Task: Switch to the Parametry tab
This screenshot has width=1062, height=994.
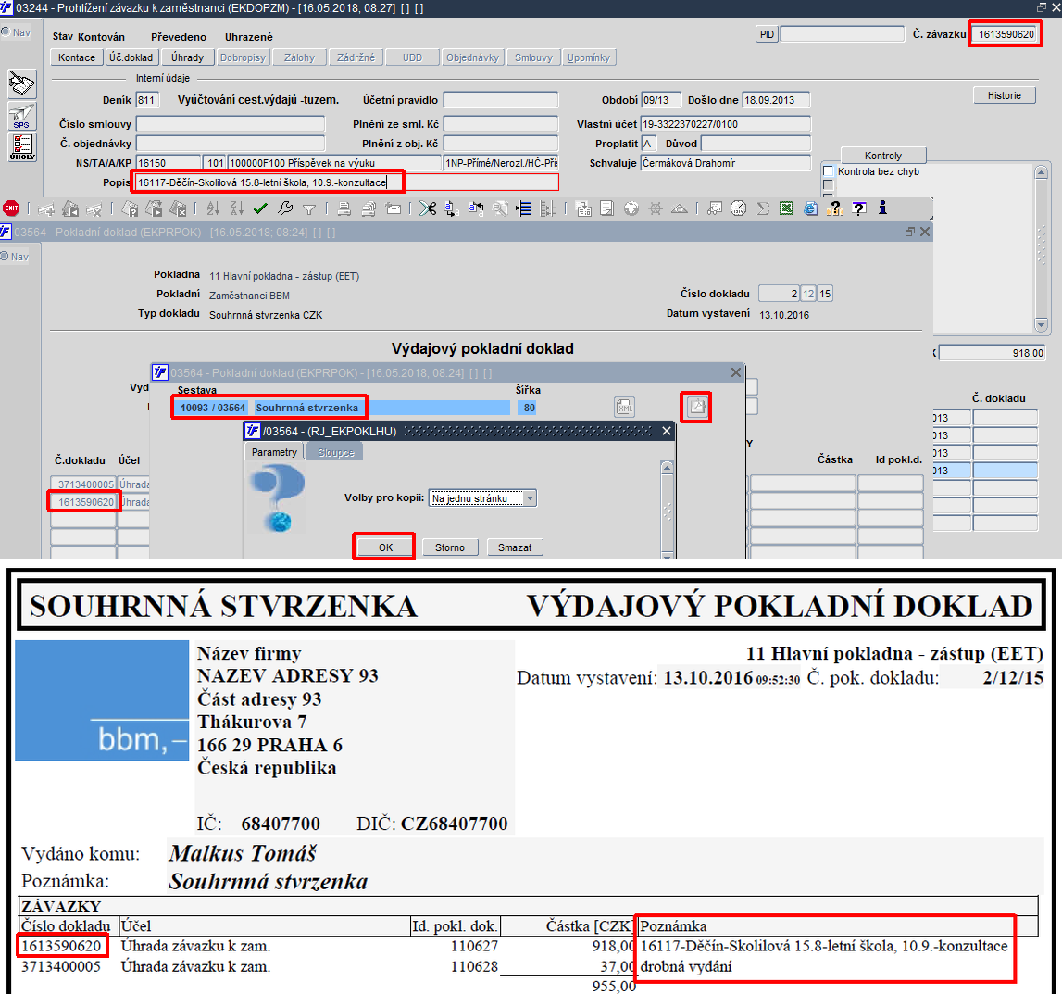Action: (x=274, y=452)
